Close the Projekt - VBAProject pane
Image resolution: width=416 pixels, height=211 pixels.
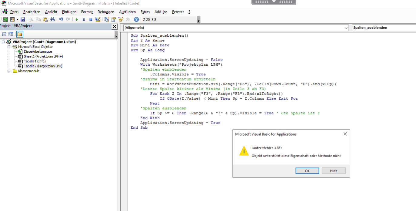[114, 27]
